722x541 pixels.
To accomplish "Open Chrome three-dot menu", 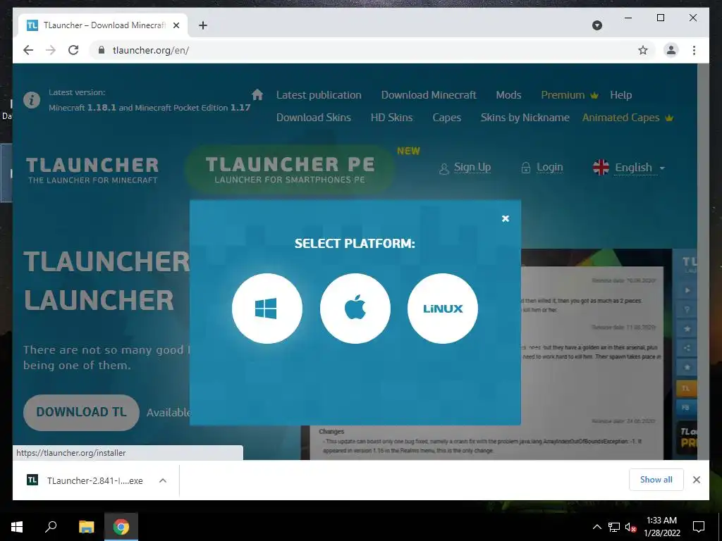I will pos(694,50).
